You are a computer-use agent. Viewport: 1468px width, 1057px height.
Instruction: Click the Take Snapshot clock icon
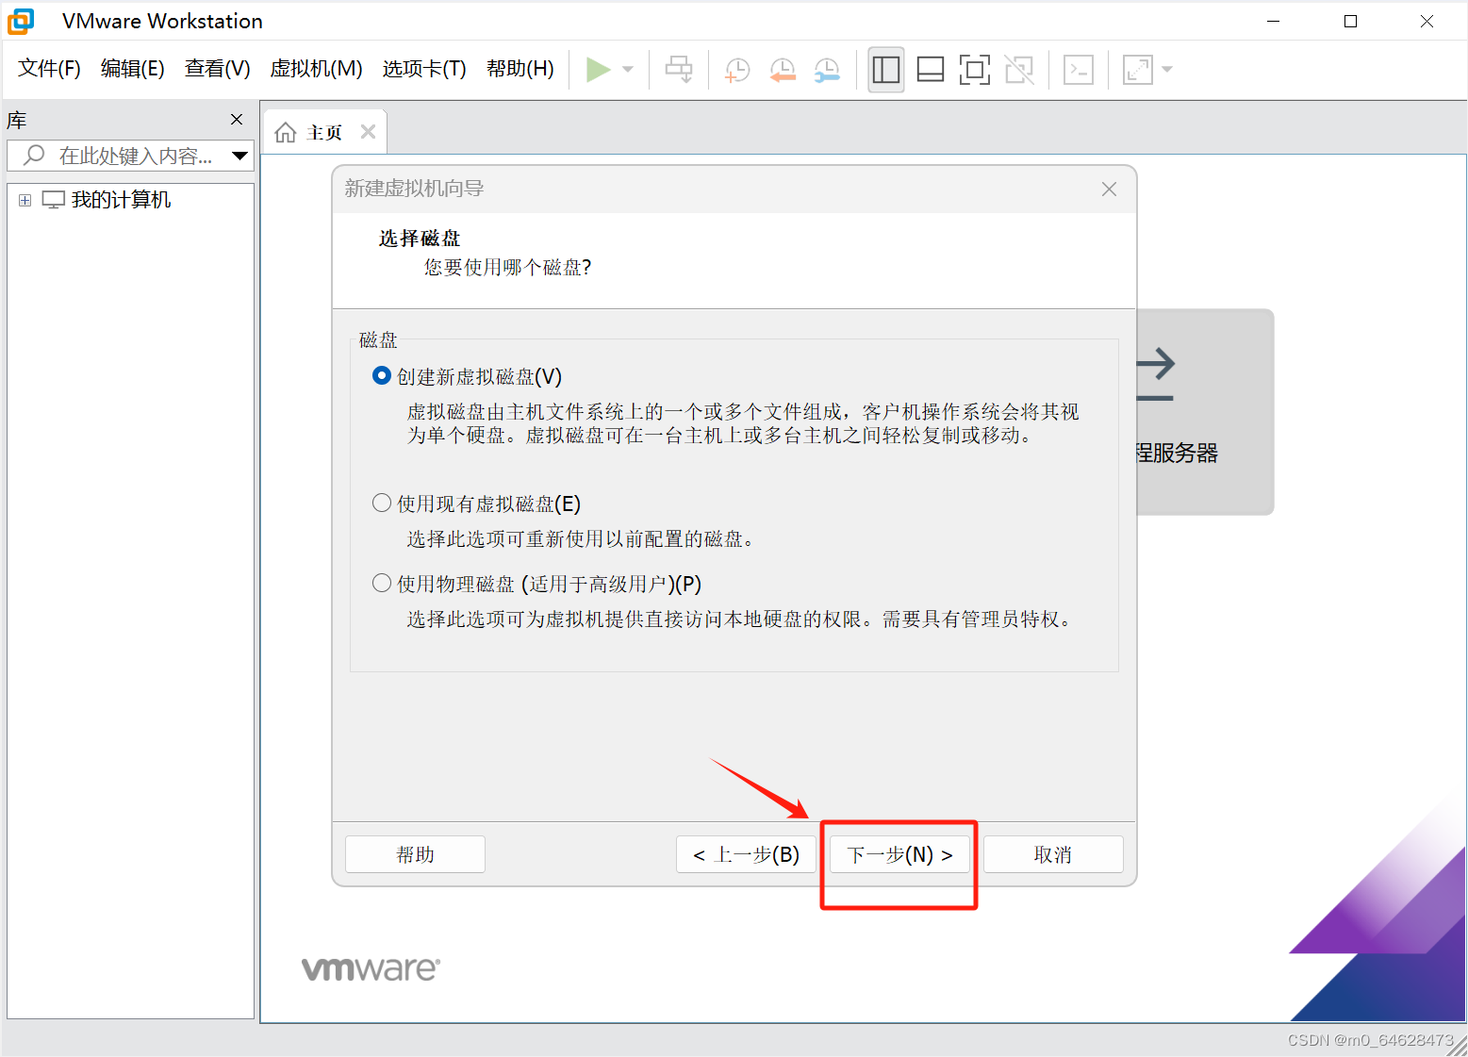coord(737,69)
